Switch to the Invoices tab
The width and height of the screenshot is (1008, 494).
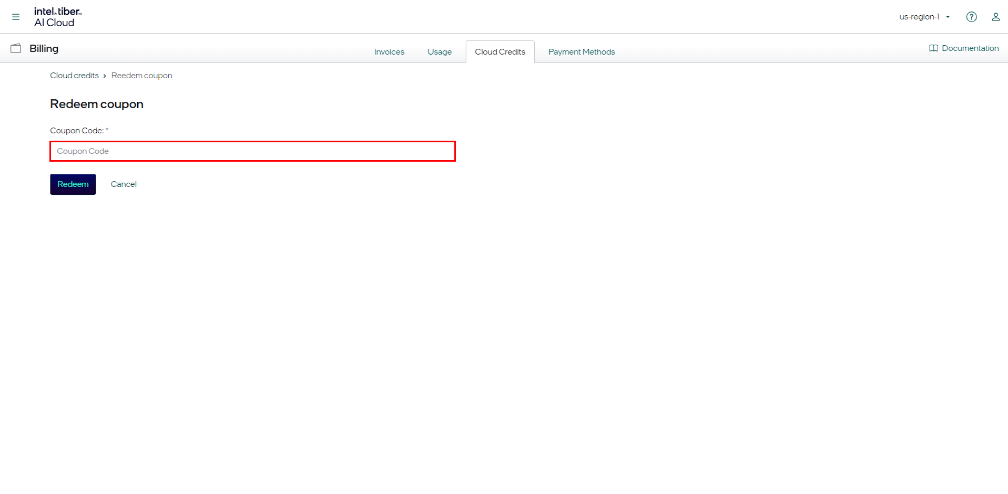[389, 52]
